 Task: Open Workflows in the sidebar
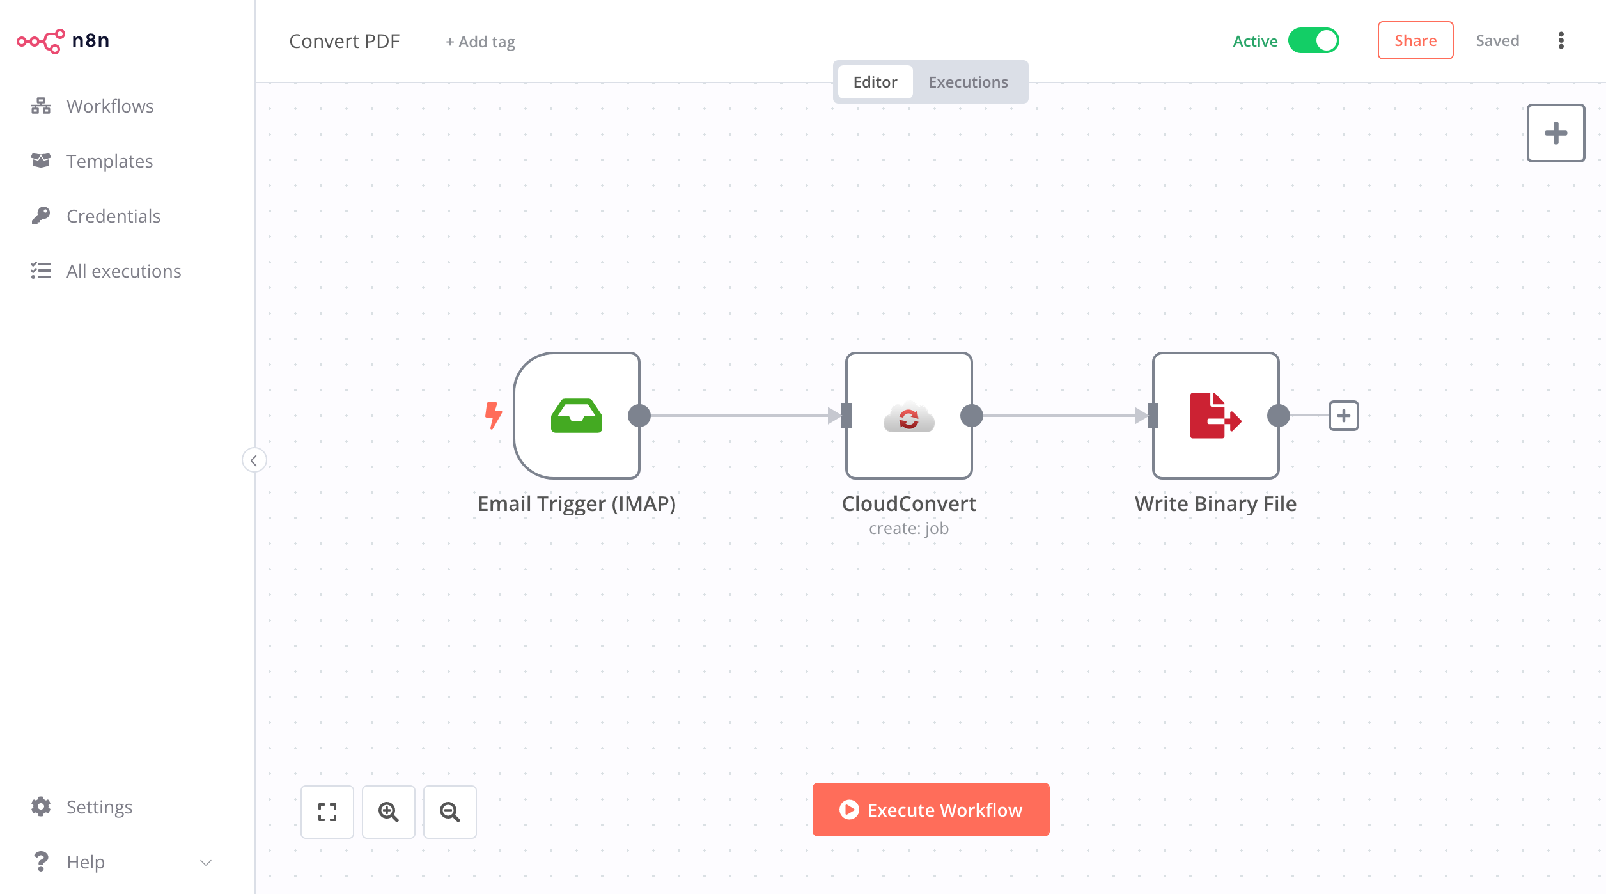[x=110, y=106]
